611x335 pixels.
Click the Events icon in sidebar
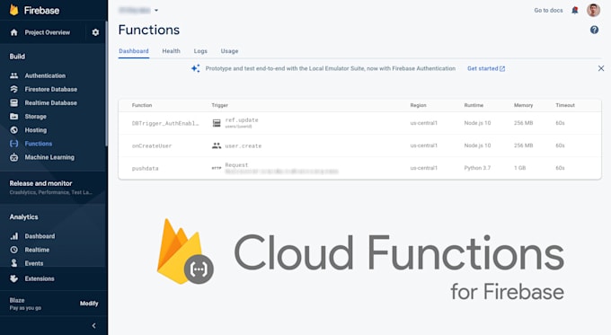(x=14, y=263)
